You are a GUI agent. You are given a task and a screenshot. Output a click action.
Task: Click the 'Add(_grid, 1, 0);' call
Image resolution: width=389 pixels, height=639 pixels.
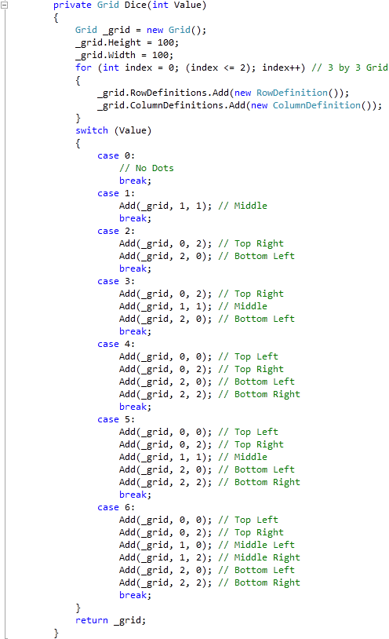click(165, 546)
